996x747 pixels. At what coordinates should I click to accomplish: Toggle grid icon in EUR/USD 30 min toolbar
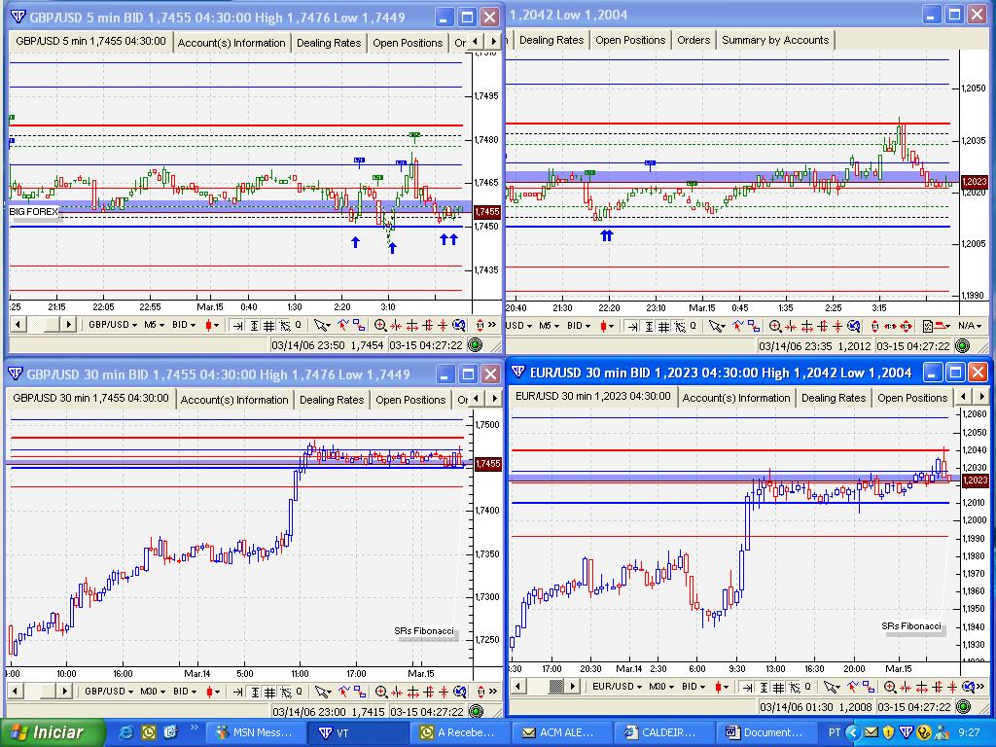click(x=777, y=687)
